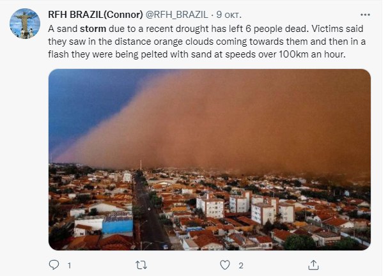Open the @RFH_BRAZIL handle link
388x276 pixels.
180,15
